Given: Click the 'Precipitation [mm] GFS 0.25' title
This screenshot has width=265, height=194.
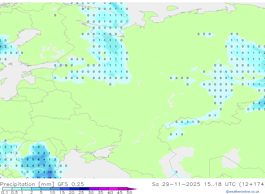Looking at the screenshot, I should [x=42, y=184].
